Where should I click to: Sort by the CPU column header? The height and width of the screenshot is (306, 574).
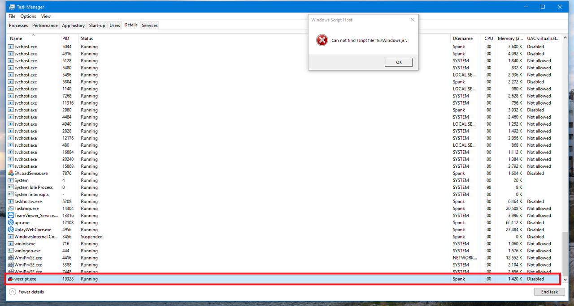click(488, 38)
